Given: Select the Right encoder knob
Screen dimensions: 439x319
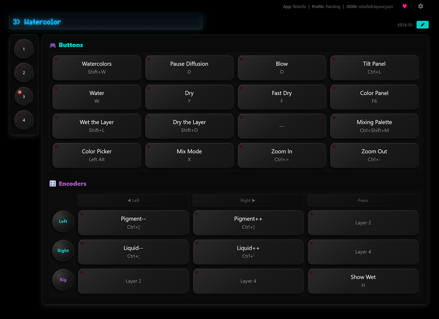Looking at the screenshot, I should tap(63, 251).
